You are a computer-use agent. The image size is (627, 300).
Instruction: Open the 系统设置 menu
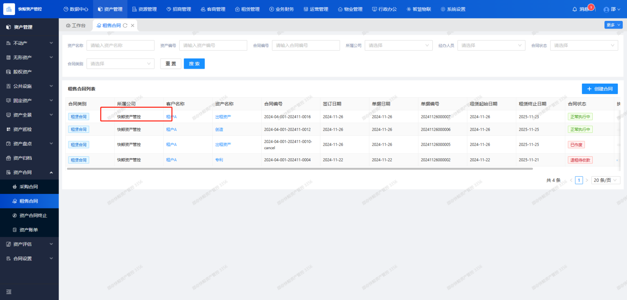(453, 9)
